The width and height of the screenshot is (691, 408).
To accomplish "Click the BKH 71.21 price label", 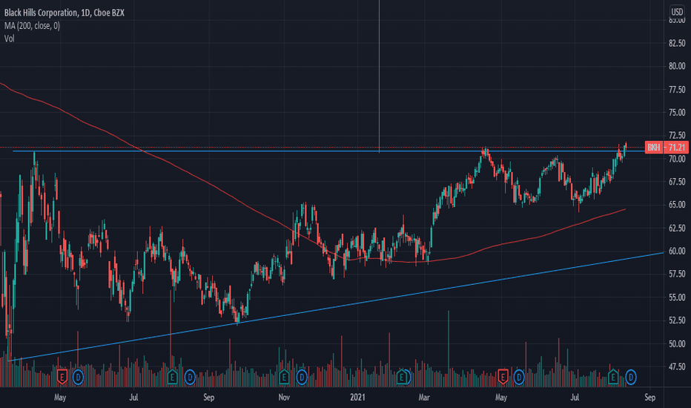I will pos(667,148).
